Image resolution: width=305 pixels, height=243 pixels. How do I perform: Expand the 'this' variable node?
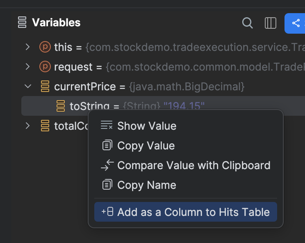pyautogui.click(x=27, y=47)
